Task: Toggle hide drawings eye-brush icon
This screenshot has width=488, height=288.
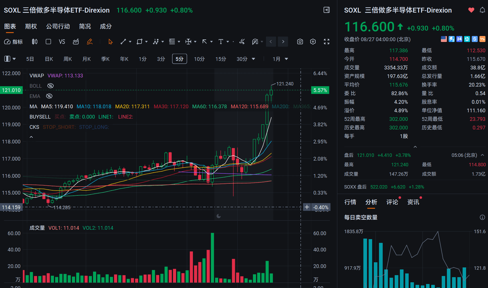Action: (255, 42)
